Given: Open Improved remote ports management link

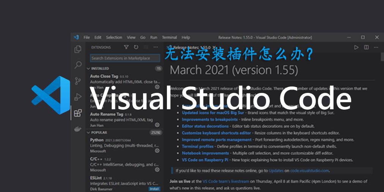Looking at the screenshot, I should point(217,140).
